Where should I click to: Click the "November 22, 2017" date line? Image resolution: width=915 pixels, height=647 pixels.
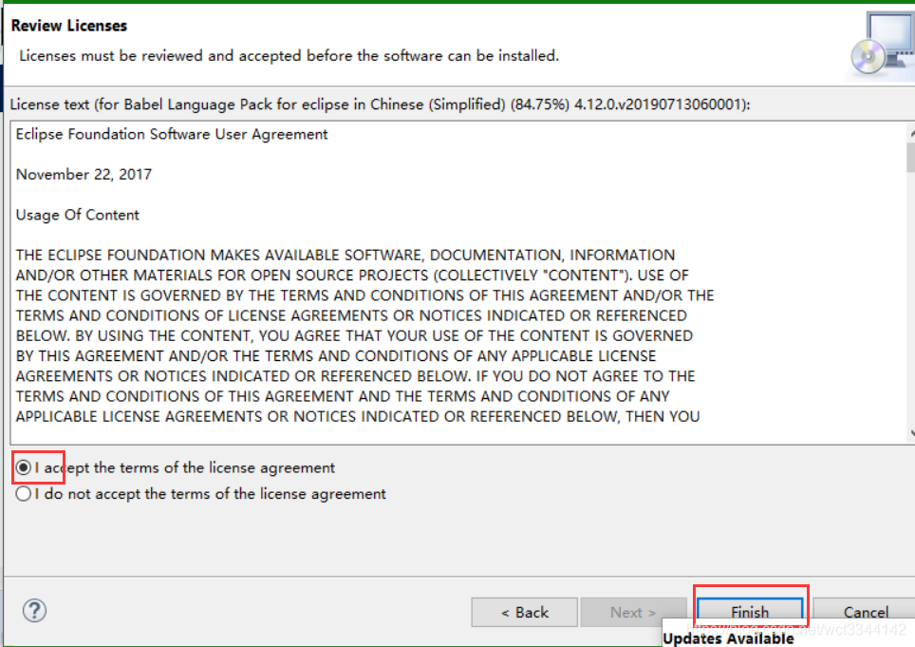pos(84,175)
